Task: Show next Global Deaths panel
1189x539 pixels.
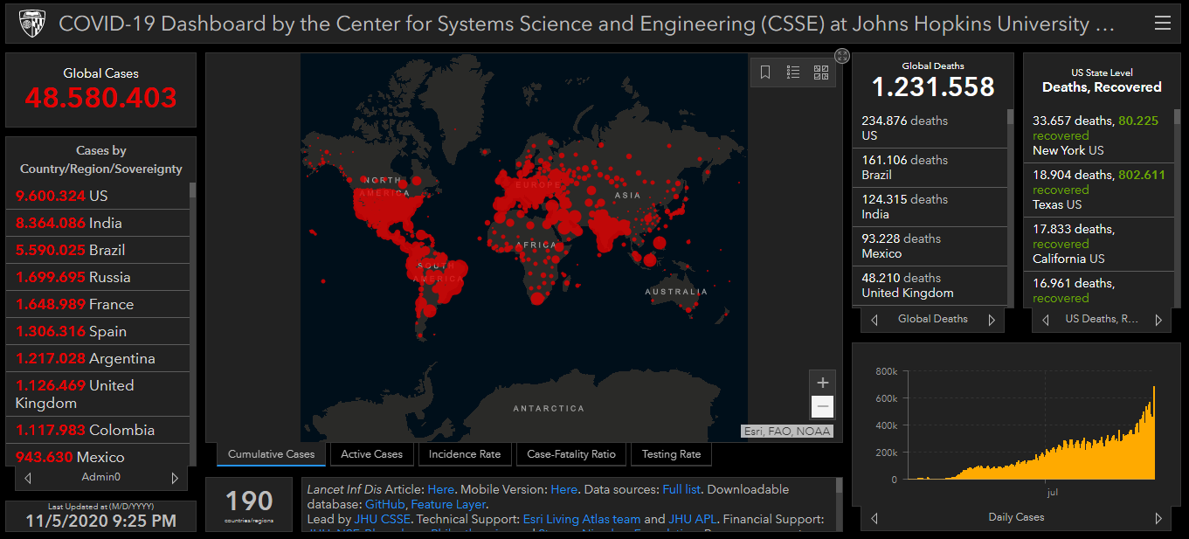Action: 992,320
